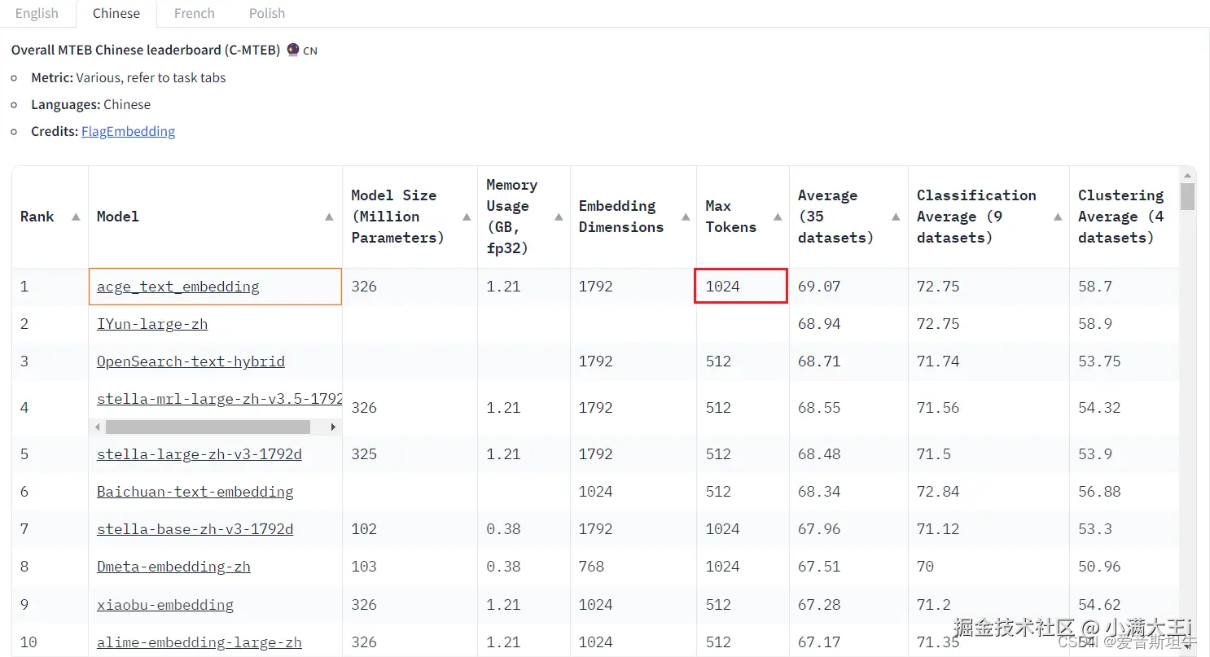
Task: Open the Dmeta-embedding-zh model link
Action: point(173,567)
